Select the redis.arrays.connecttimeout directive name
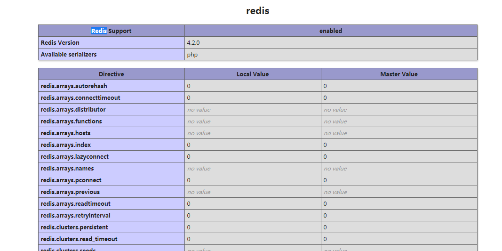 (80, 98)
